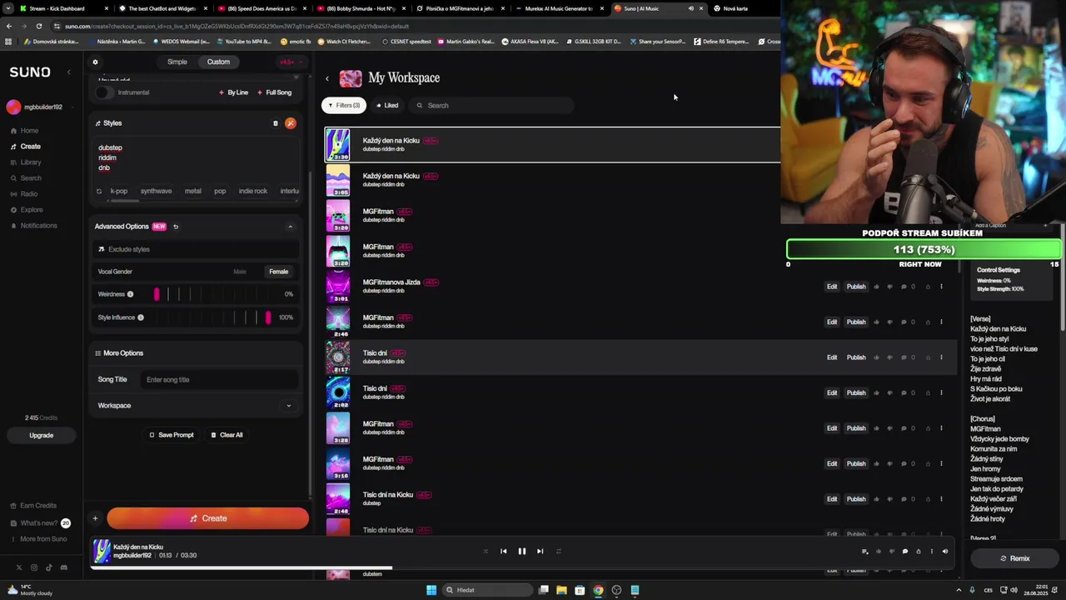Toggle repeat in the player bar
This screenshot has height=600, width=1066.
558,551
